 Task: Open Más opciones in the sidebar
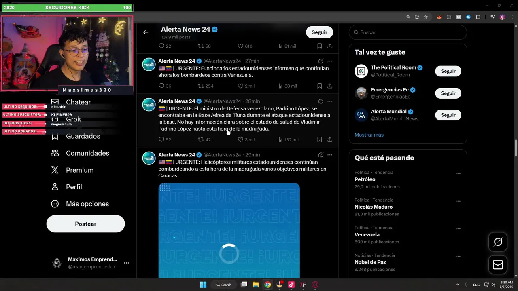[80, 204]
